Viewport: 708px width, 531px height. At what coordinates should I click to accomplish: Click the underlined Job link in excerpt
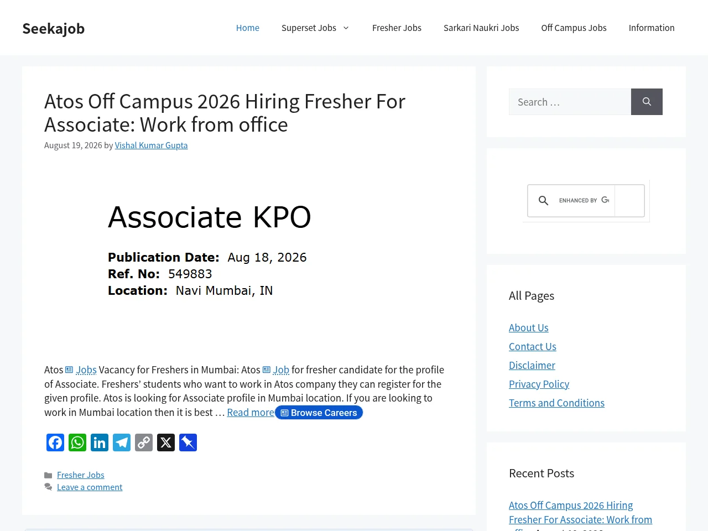point(281,369)
